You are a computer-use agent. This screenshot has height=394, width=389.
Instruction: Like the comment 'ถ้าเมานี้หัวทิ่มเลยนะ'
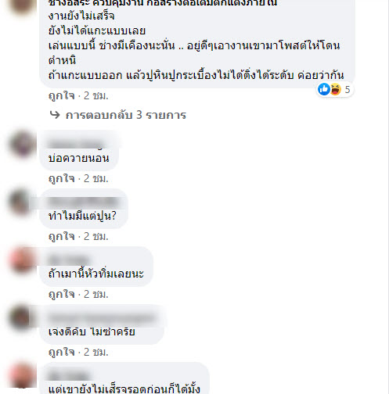pos(62,294)
